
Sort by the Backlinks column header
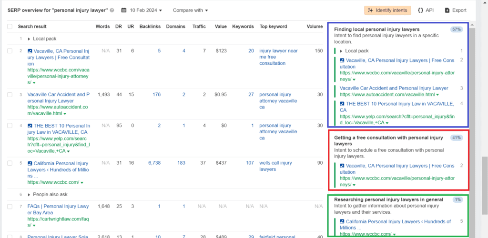(150, 26)
